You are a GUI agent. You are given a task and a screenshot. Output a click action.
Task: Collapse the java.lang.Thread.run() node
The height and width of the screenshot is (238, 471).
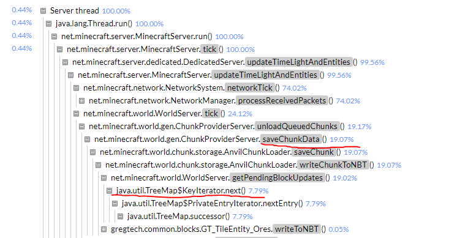(48, 24)
